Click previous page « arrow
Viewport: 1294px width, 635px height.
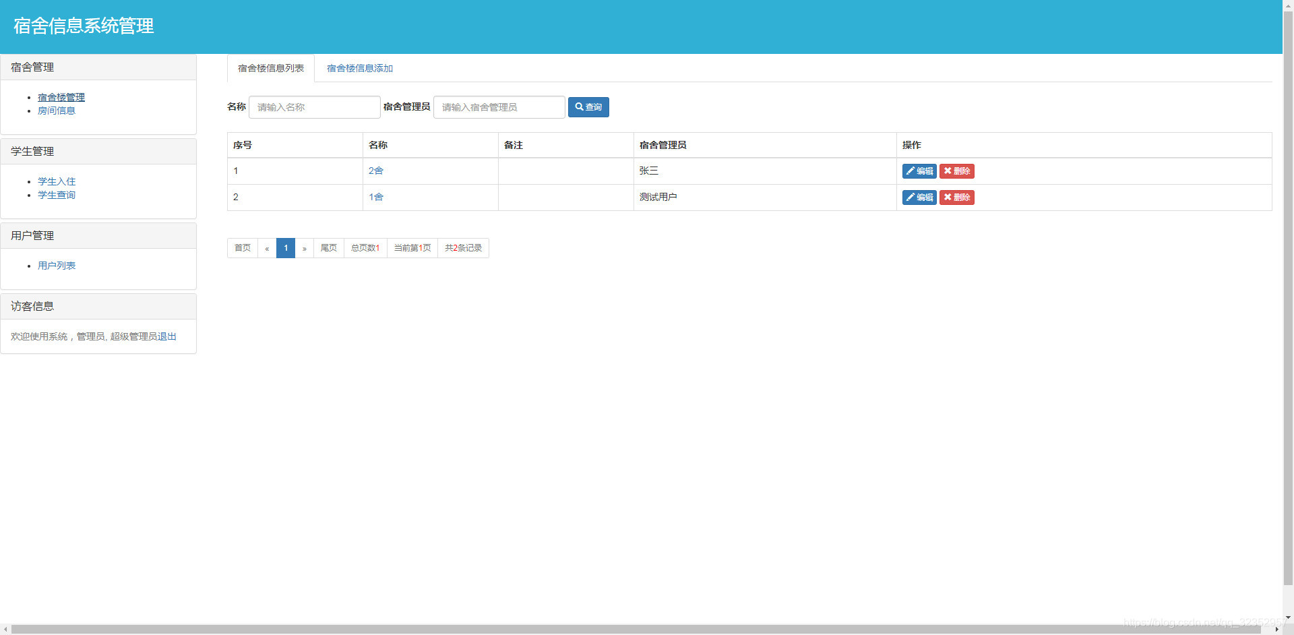267,248
